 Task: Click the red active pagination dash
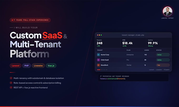click(99, 70)
